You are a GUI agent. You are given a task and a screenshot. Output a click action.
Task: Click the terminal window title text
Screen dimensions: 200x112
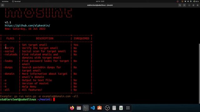[100, 5]
